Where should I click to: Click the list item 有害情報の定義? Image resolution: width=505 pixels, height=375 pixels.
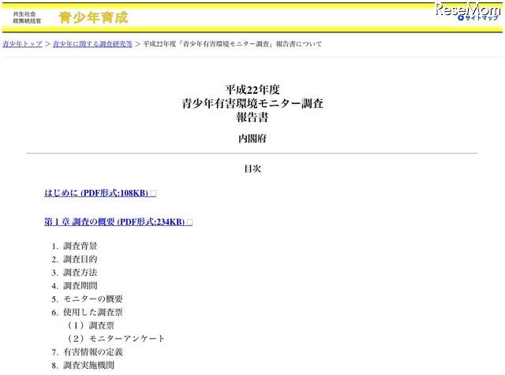(93, 352)
